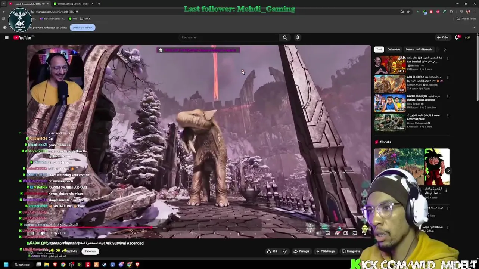Viewport: 479px width, 269px height.
Task: Open options for the Ark Survival video
Action: pos(448,58)
